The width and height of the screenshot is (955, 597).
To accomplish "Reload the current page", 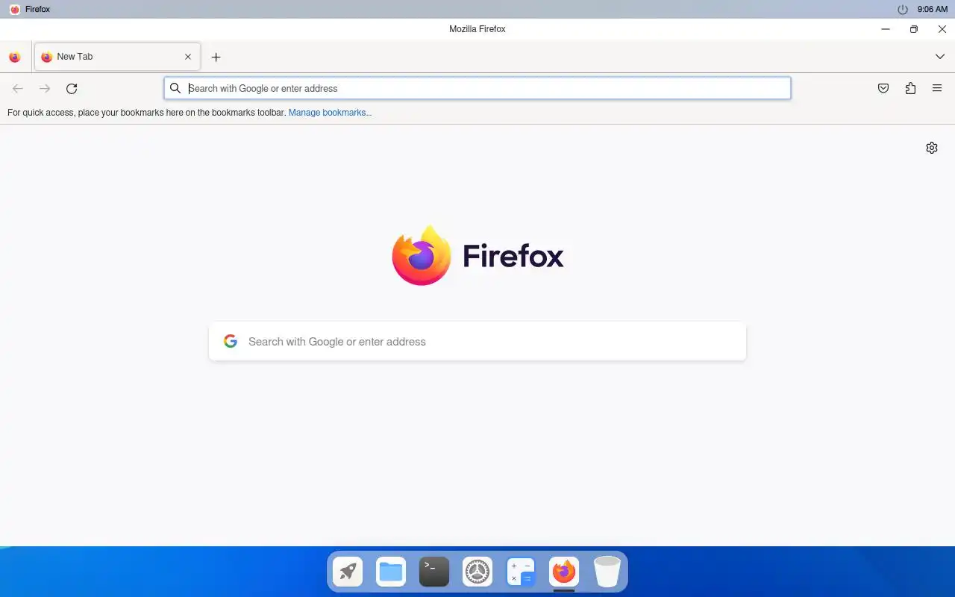I will pyautogui.click(x=72, y=88).
